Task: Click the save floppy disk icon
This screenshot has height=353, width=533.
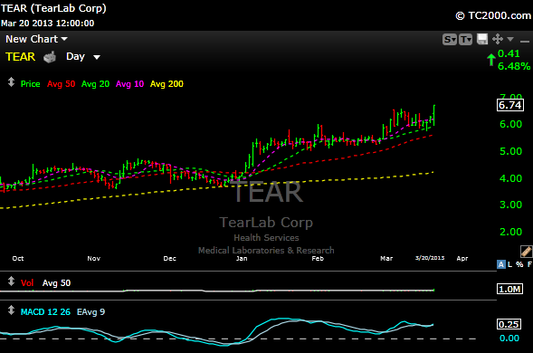Action: [x=482, y=39]
